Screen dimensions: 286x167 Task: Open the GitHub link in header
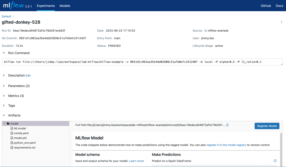pyautogui.click(x=266, y=6)
